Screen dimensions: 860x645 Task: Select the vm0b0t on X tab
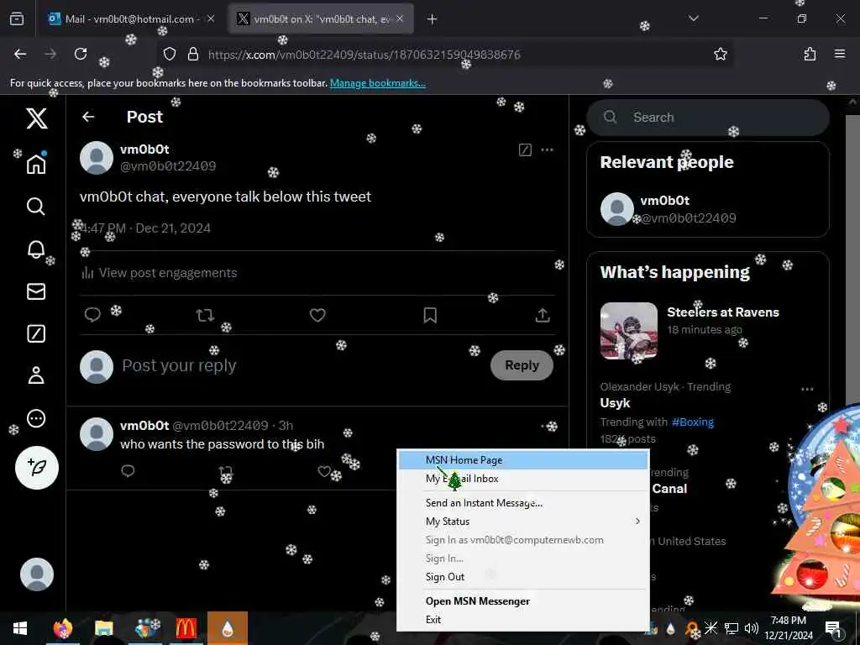tap(321, 18)
